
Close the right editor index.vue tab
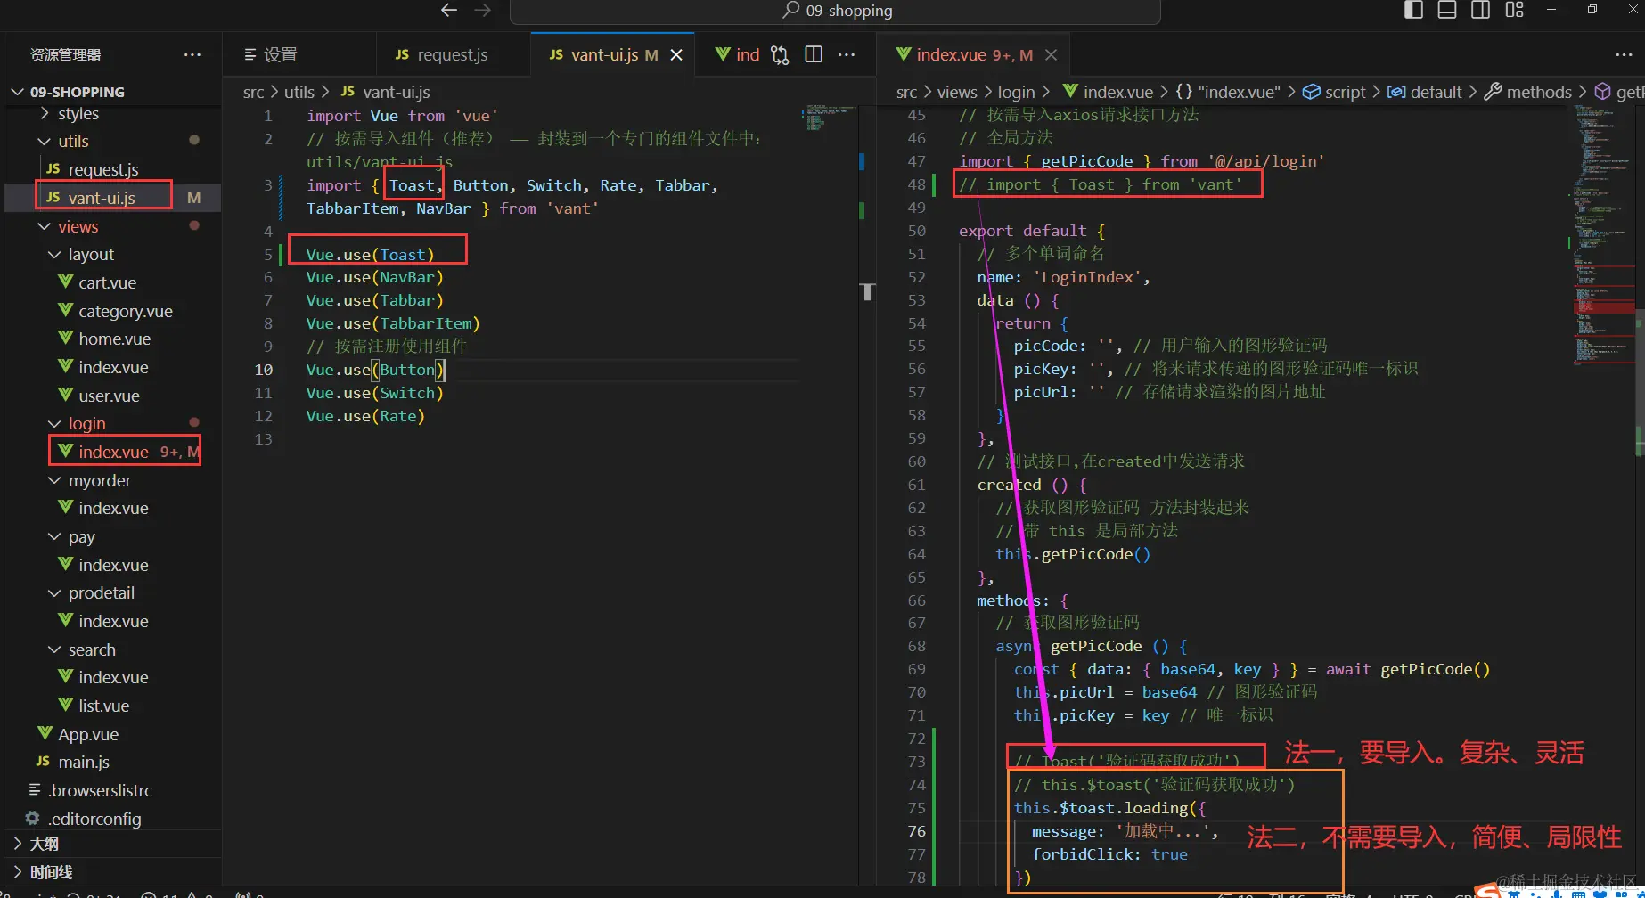tap(1052, 54)
